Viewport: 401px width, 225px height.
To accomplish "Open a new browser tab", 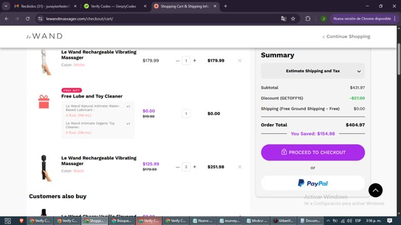I will [x=226, y=6].
